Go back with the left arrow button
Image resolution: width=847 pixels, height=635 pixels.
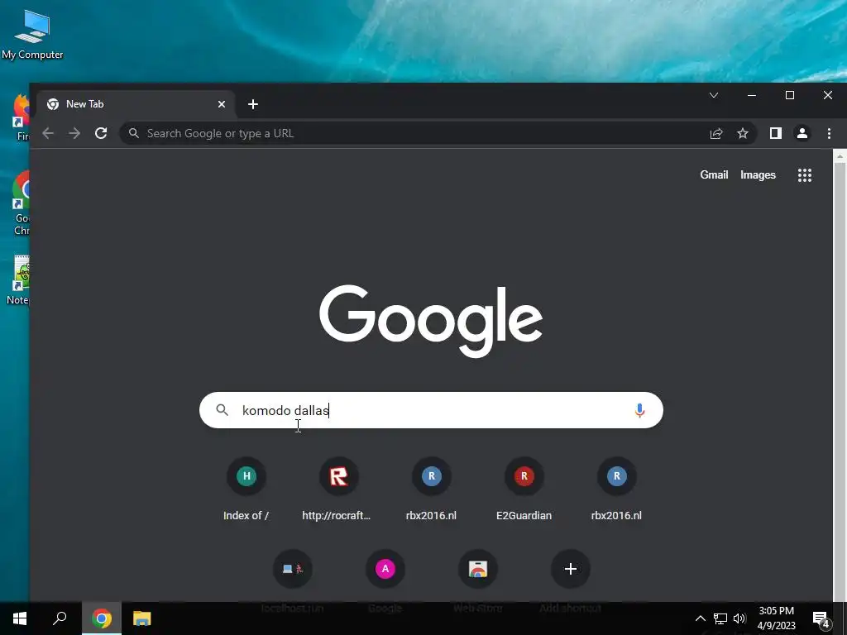coord(48,133)
